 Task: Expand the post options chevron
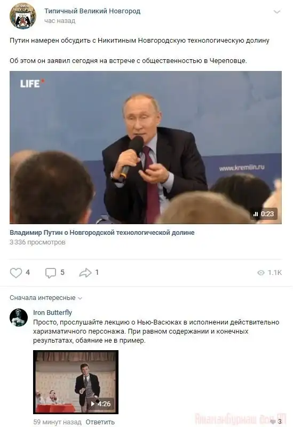click(x=277, y=12)
